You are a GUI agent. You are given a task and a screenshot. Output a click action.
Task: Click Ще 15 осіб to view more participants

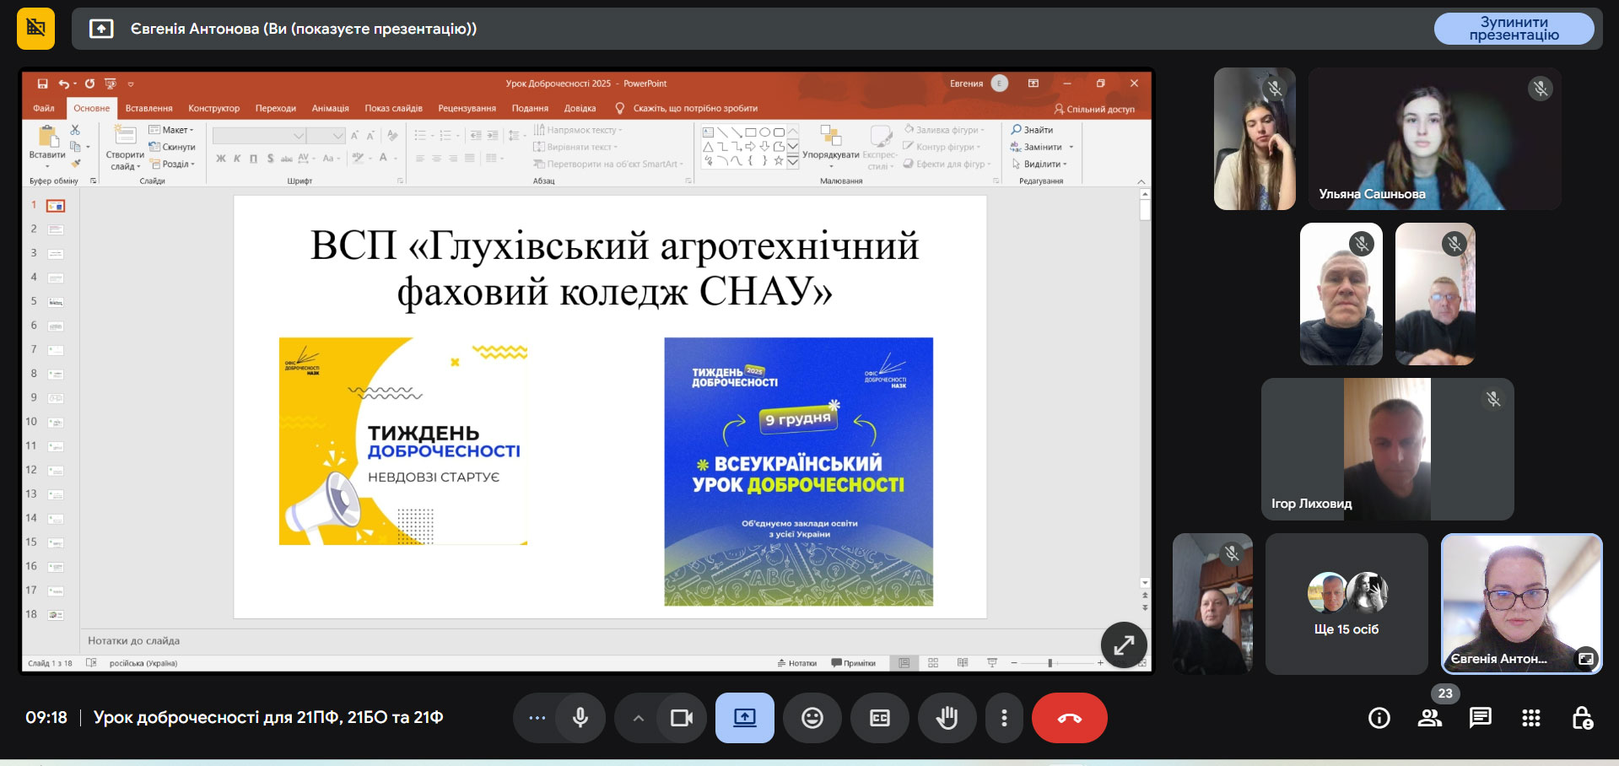1346,604
